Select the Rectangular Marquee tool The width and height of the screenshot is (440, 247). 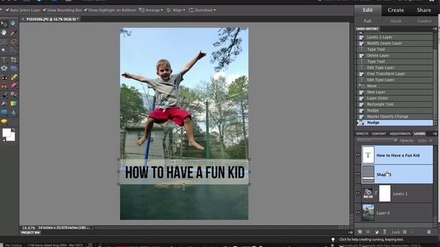(x=4, y=42)
